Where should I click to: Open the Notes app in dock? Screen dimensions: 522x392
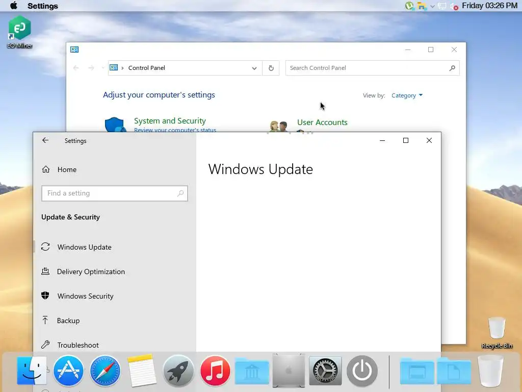pyautogui.click(x=142, y=371)
